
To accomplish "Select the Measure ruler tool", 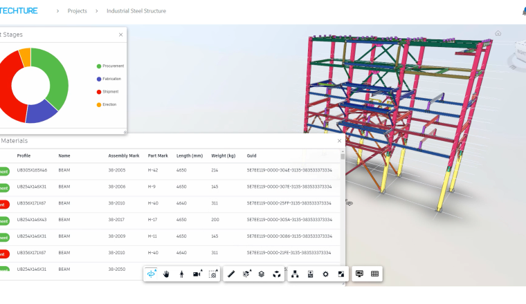I will coord(231,274).
